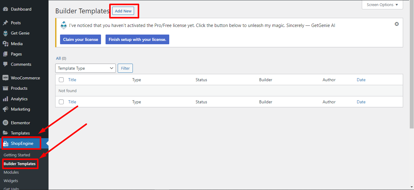Toggle the select-all checkbox in table header
Viewport: 414px width, 190px height.
tap(61, 80)
